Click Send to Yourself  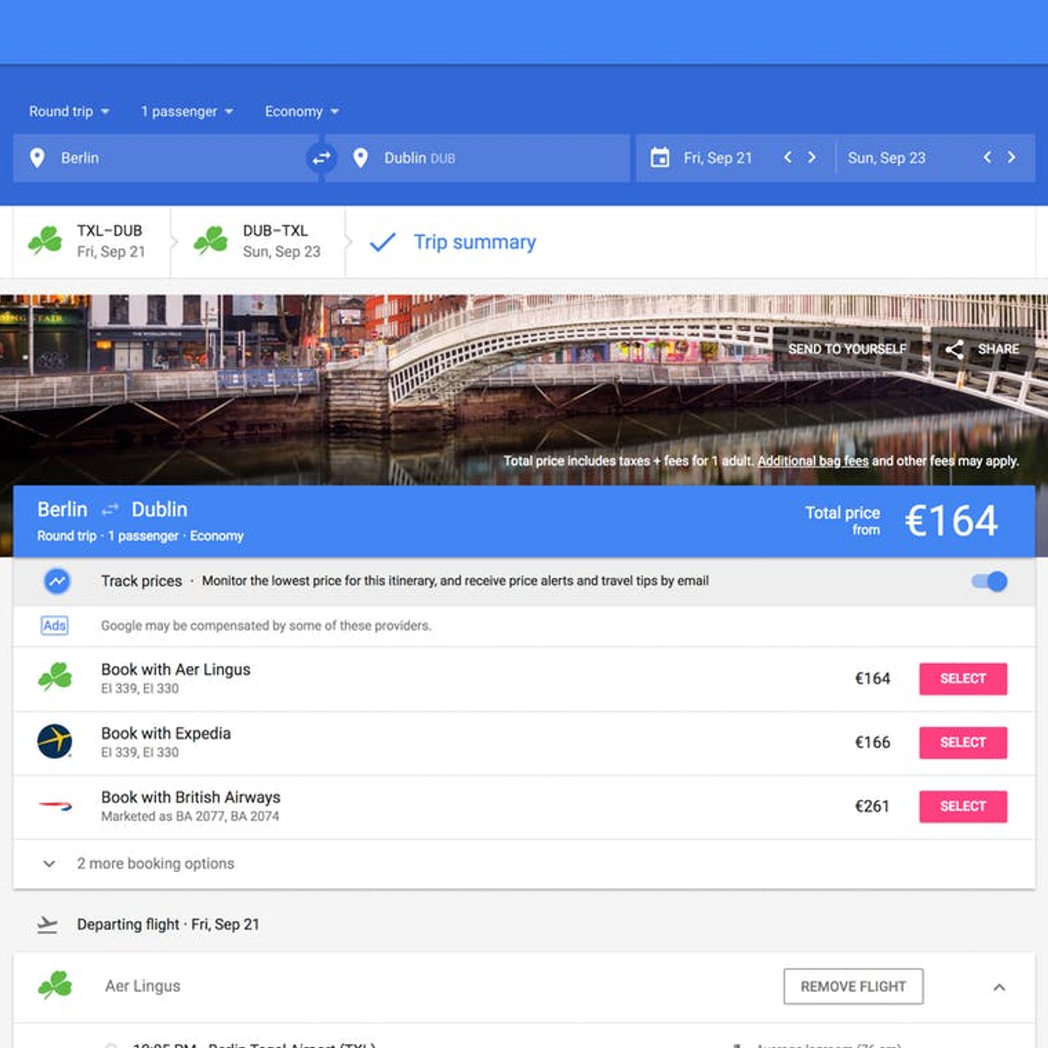click(847, 349)
